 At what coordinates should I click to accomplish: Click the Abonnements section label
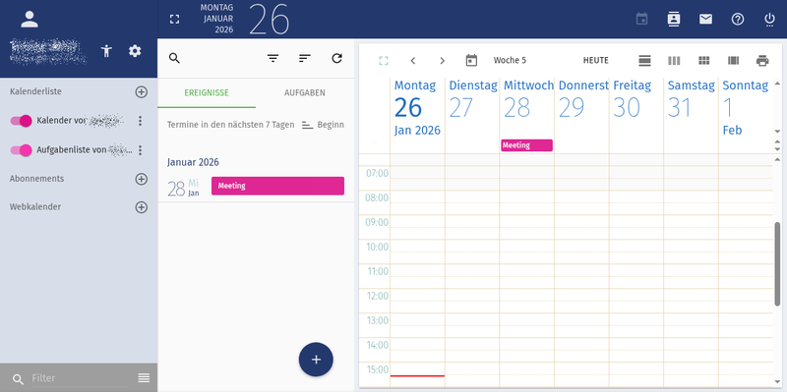(x=36, y=179)
